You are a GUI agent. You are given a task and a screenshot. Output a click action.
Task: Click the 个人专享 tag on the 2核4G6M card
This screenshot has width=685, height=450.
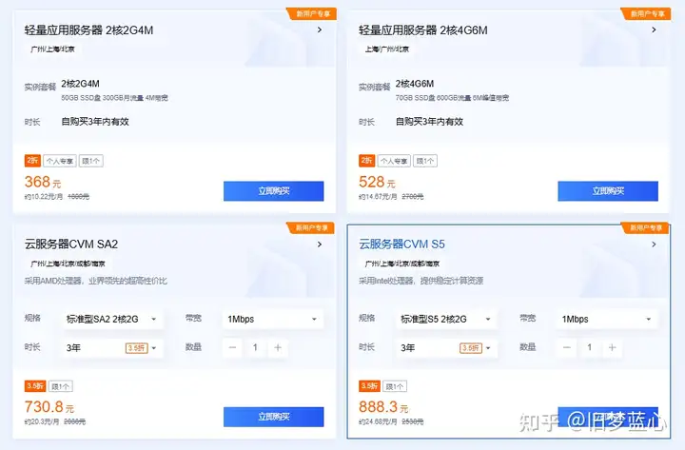[x=394, y=161]
